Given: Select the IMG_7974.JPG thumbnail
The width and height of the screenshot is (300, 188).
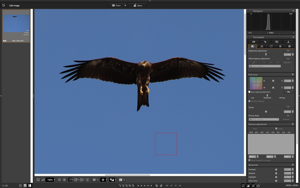Looking at the screenshot, I should click(16, 26).
